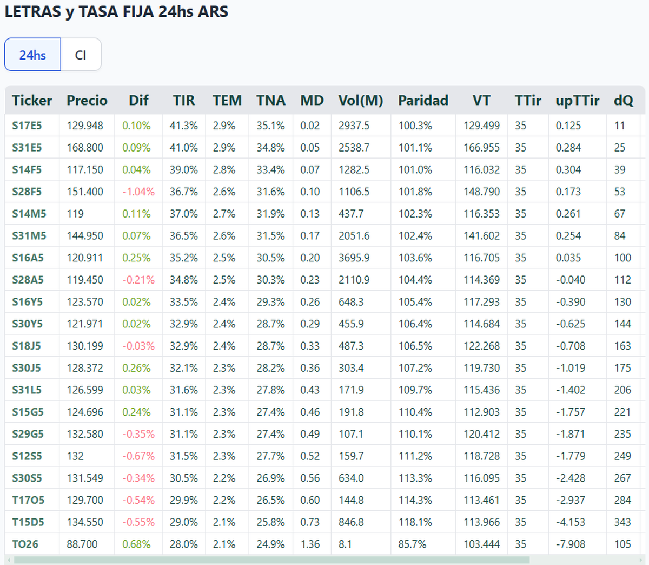Click the upTTir column header
Screen dimensions: 649x565
(578, 100)
